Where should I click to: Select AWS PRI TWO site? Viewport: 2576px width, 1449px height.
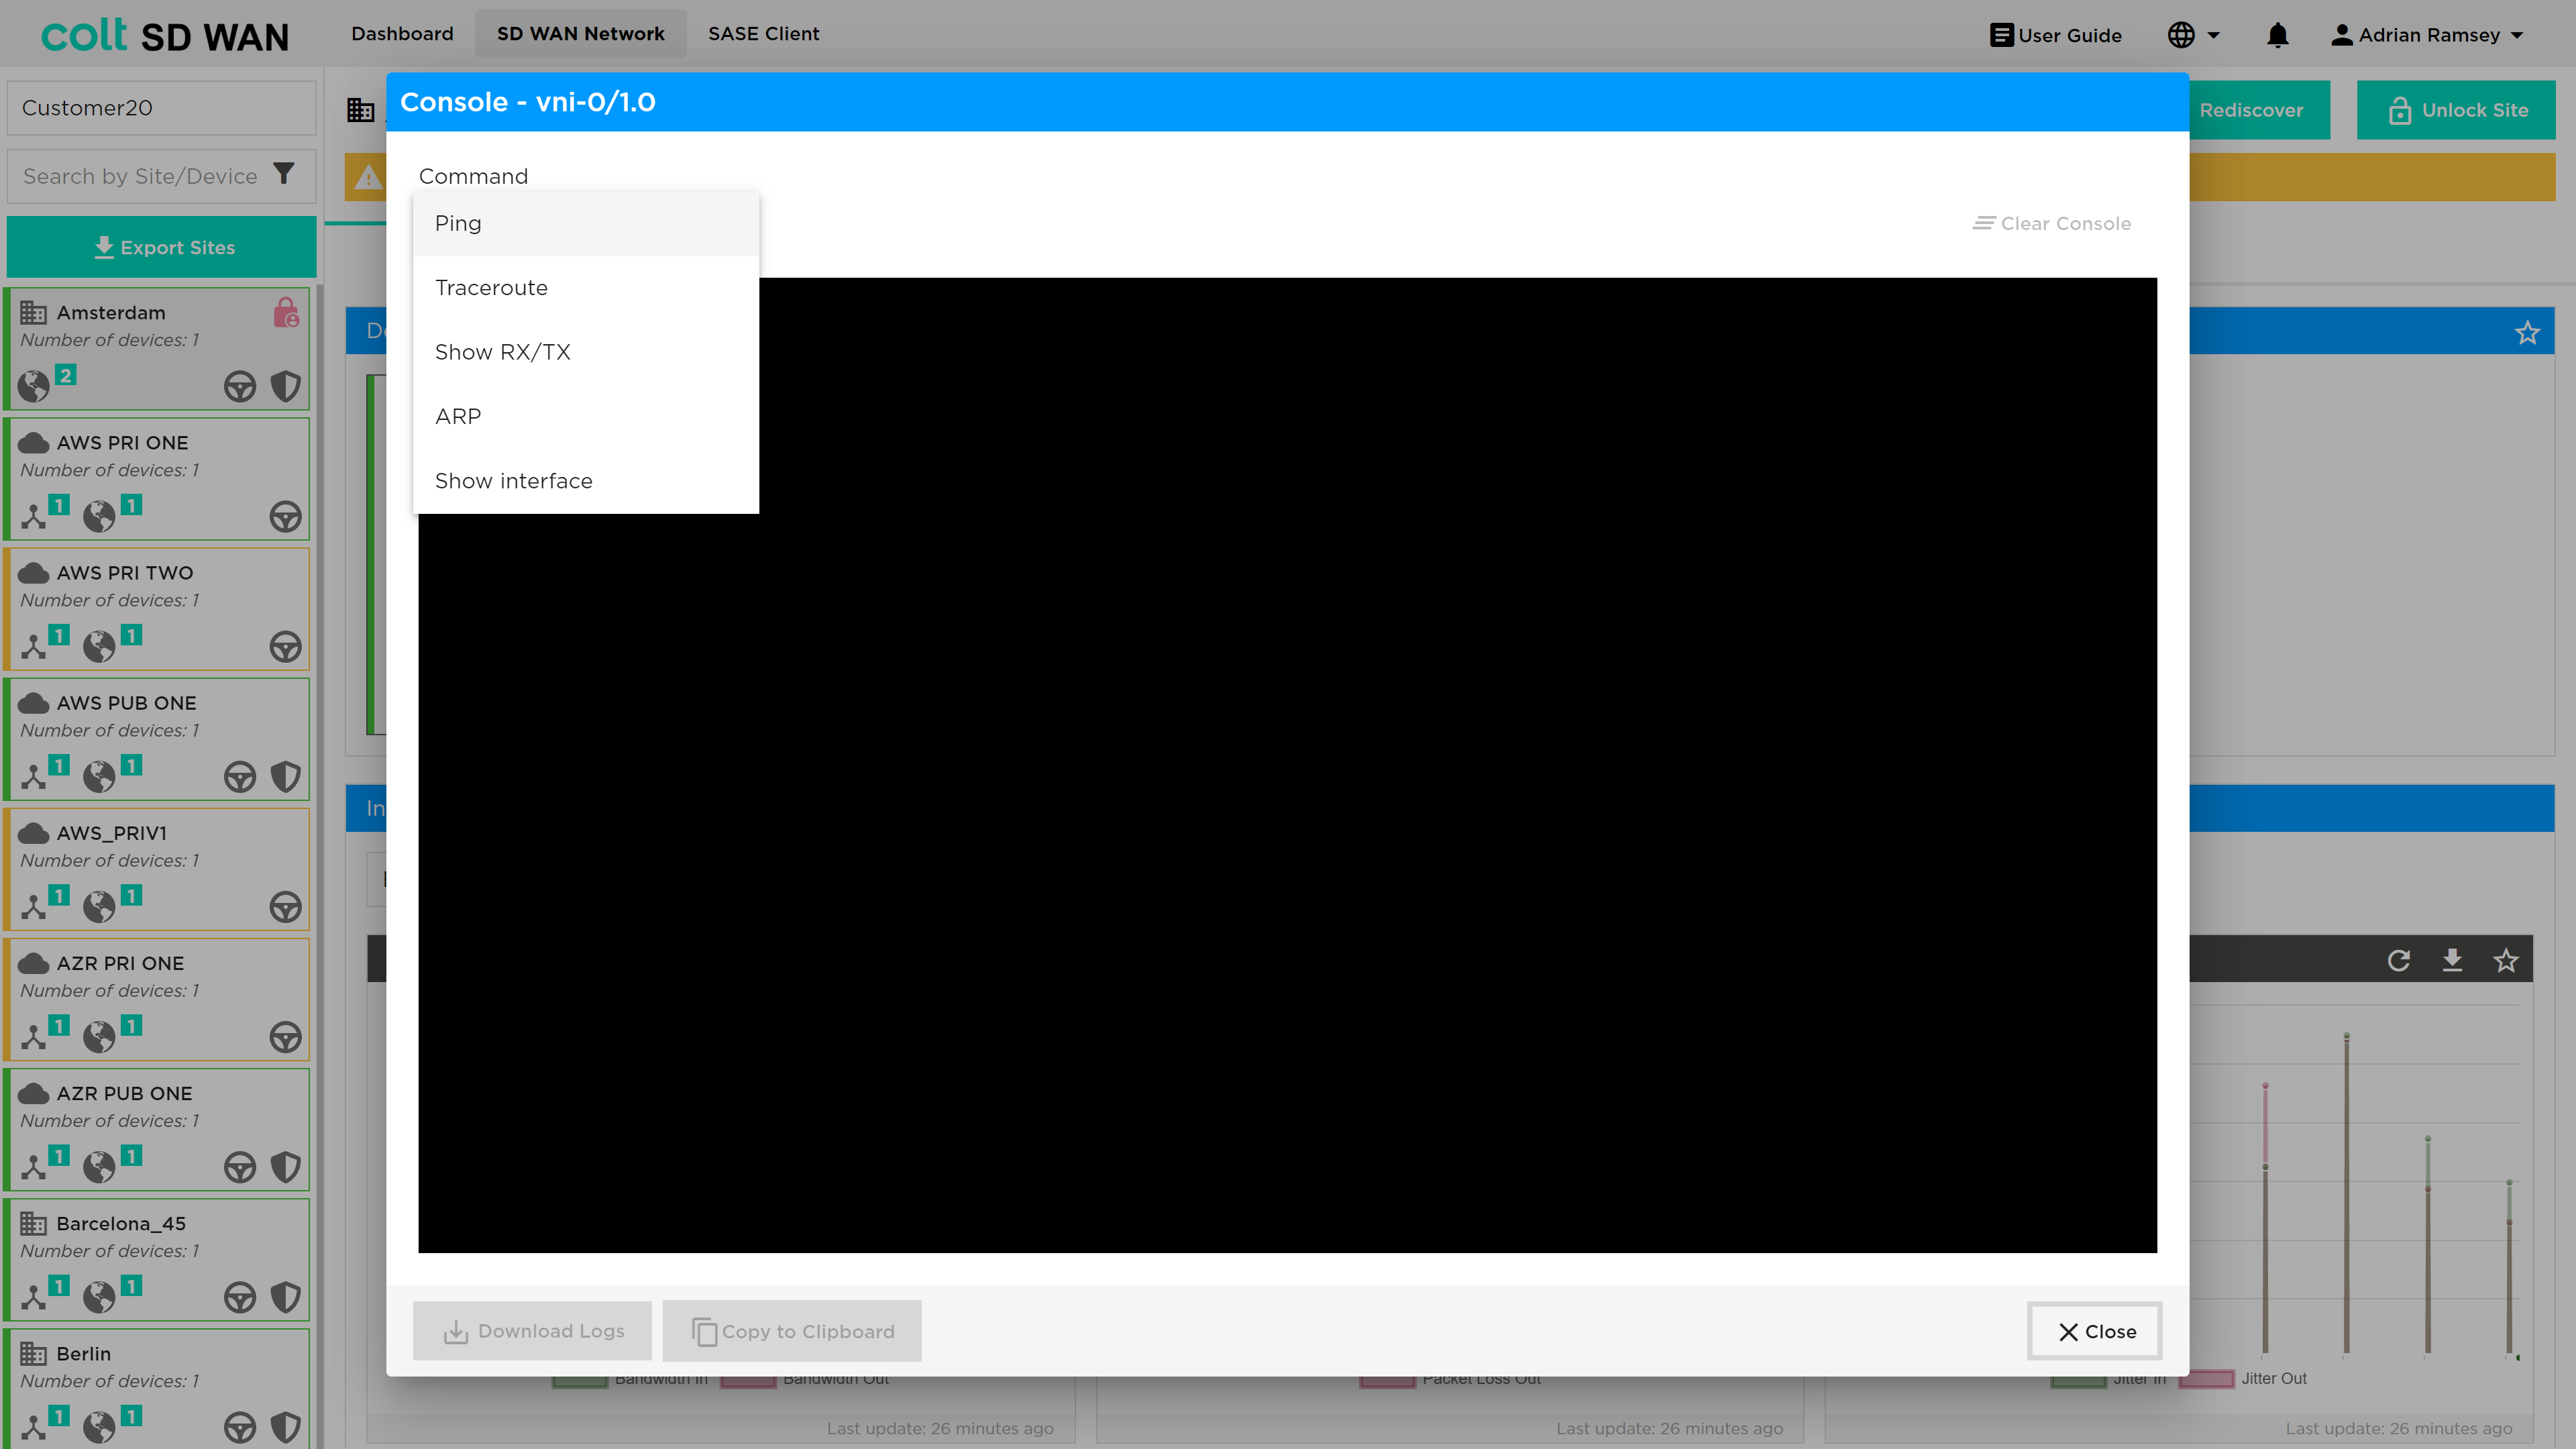coord(158,609)
